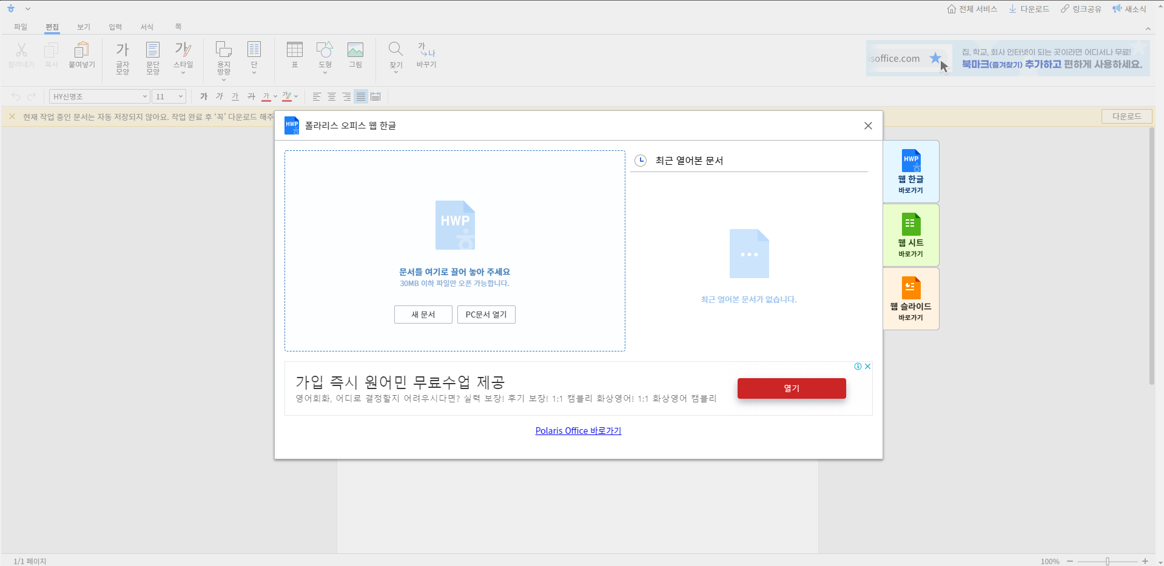The height and width of the screenshot is (566, 1164).
Task: Close the Polaris Office Web Hangul dialog
Action: (x=868, y=125)
